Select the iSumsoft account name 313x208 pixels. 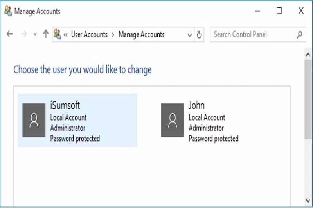[65, 105]
